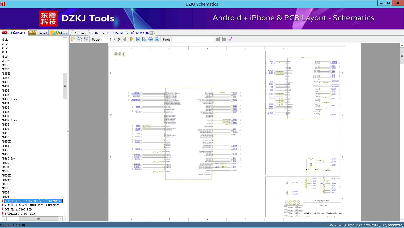Collapse the sidebar using red splitter arrow
This screenshot has width=404, height=228.
tap(68, 131)
